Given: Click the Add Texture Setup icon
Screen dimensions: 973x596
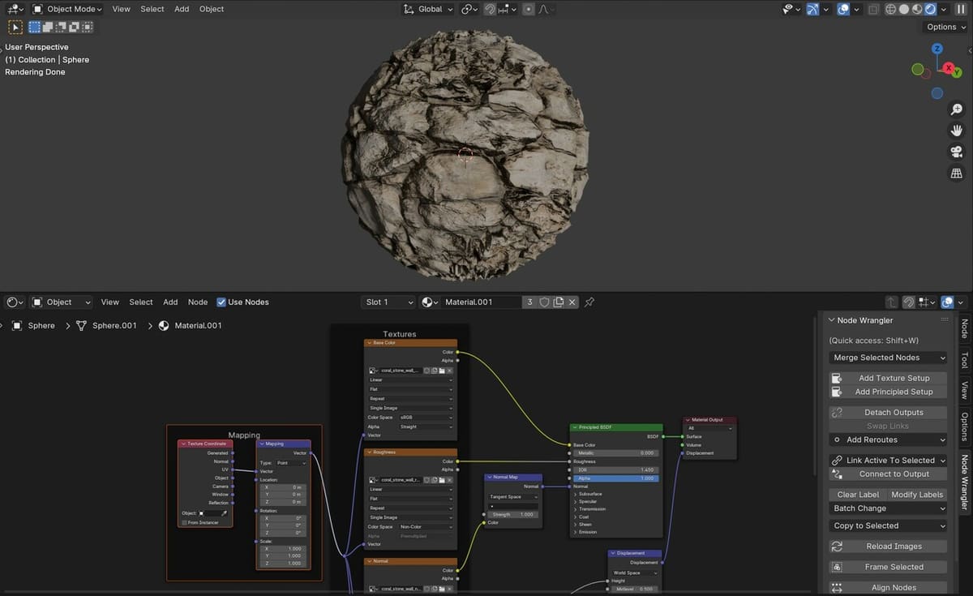Looking at the screenshot, I should (x=838, y=378).
